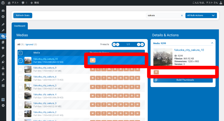Image resolution: width=224 pixels, height=121 pixels.
Task: Go to next page of results
Action: pyautogui.click(x=139, y=44)
